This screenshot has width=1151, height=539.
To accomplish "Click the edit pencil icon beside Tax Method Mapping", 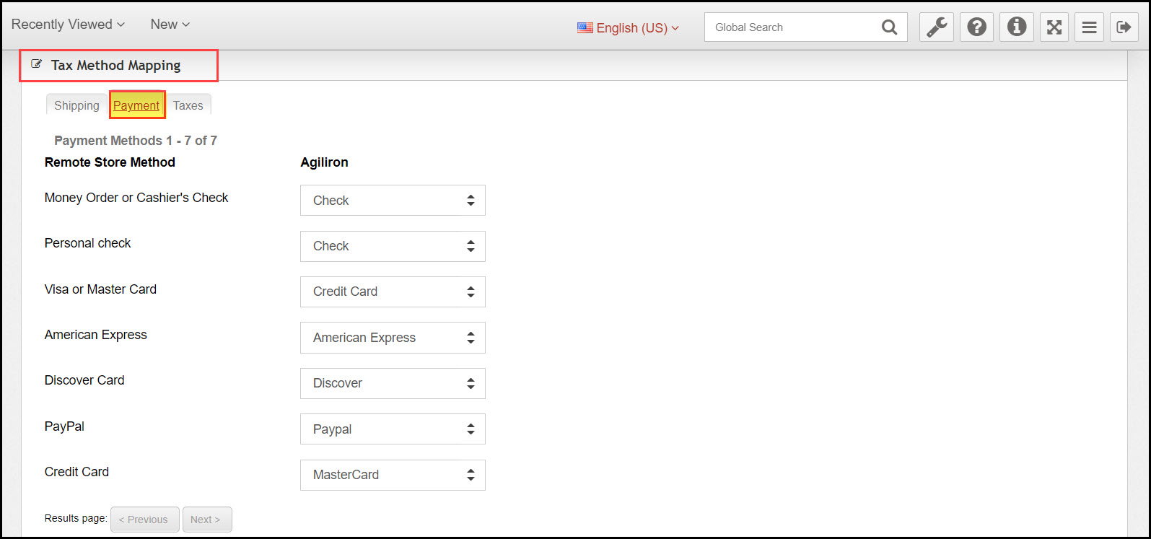I will [x=37, y=64].
